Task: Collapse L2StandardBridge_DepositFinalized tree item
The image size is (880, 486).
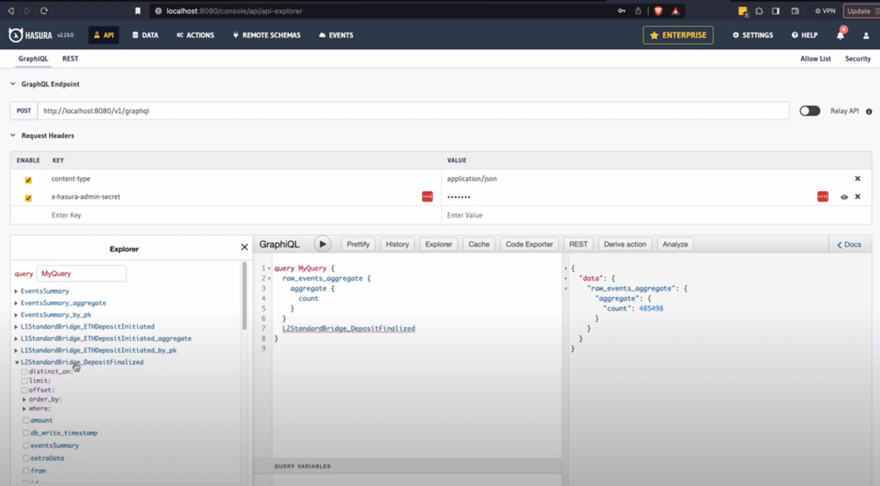Action: [79, 362]
